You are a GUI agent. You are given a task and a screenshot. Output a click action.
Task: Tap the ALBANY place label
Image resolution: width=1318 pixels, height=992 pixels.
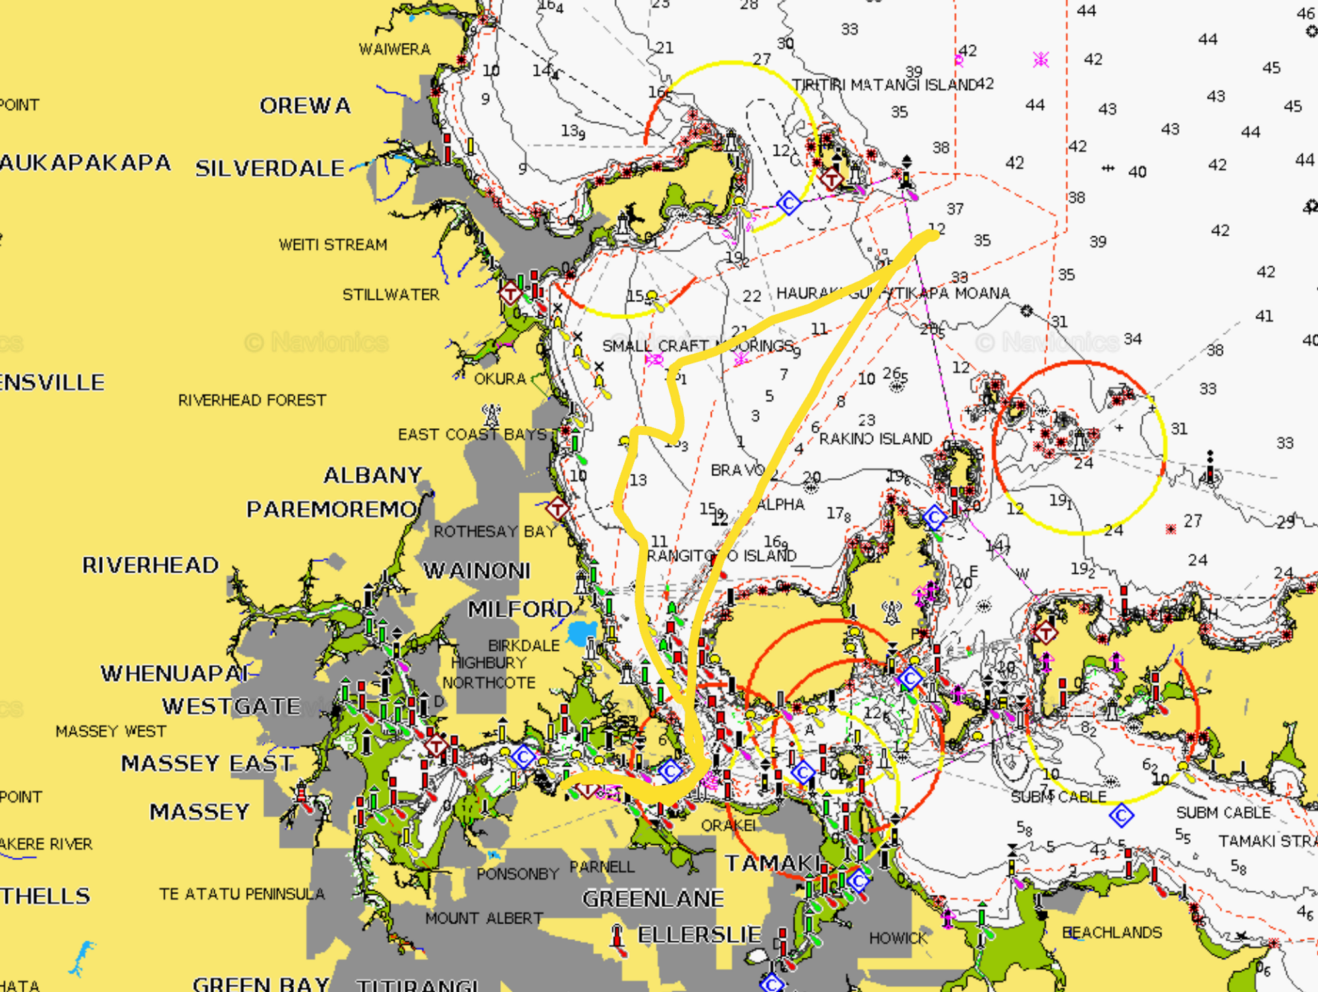372,475
